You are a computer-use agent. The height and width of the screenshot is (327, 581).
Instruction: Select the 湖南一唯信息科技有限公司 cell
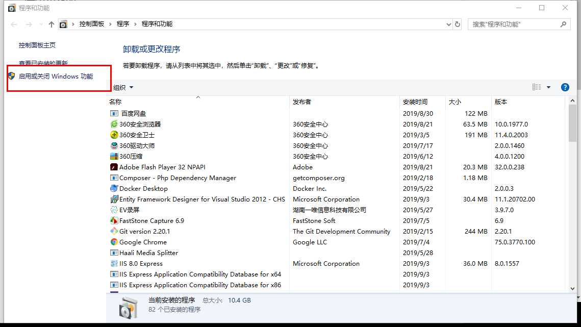click(x=330, y=210)
